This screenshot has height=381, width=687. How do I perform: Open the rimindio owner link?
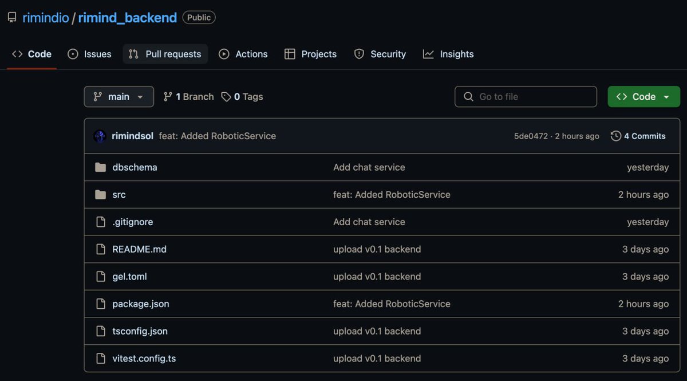45,18
